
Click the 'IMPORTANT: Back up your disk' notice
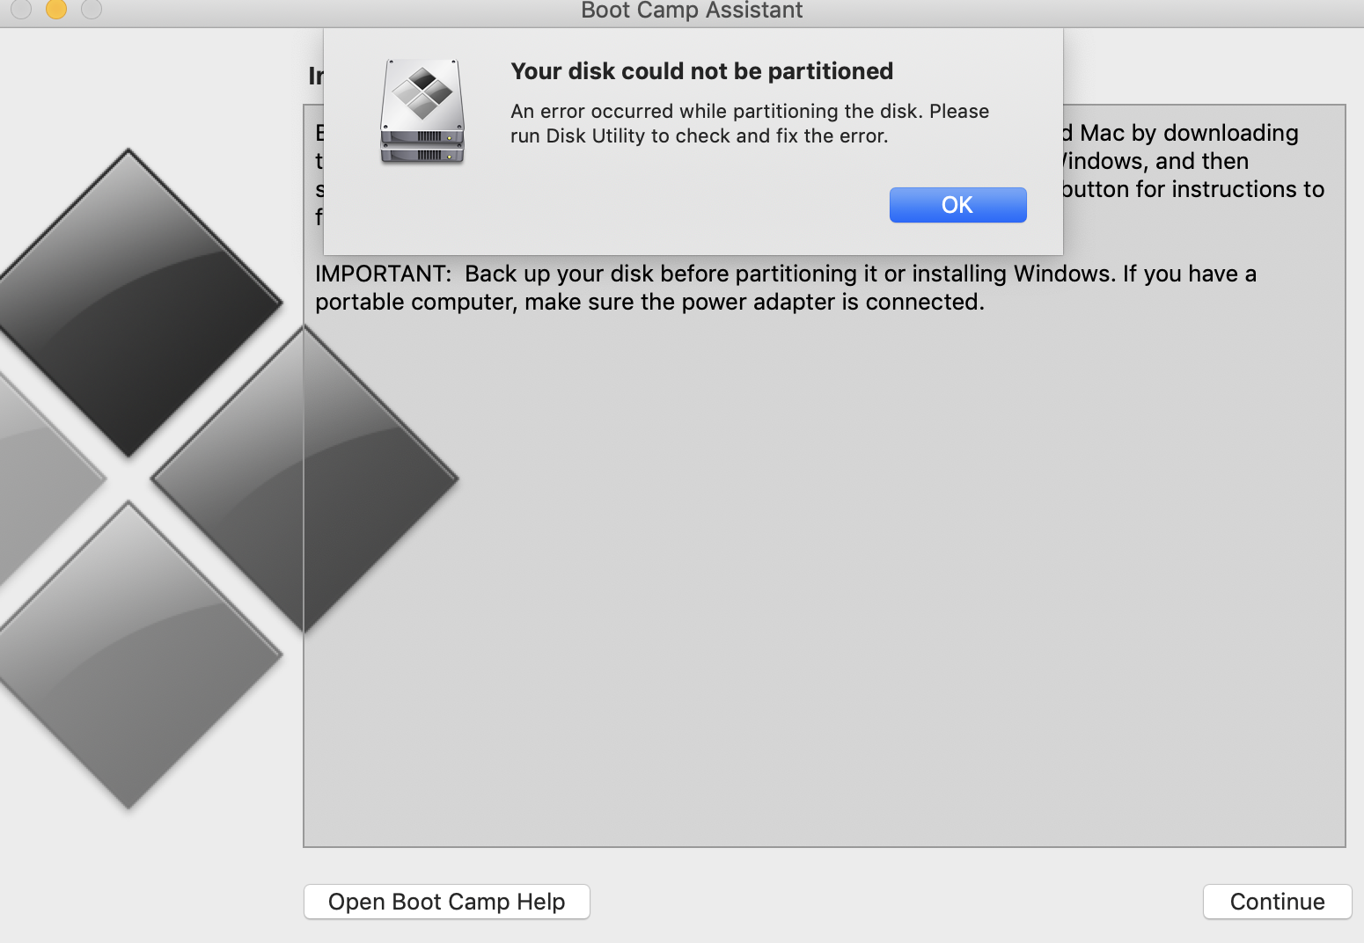coord(786,288)
